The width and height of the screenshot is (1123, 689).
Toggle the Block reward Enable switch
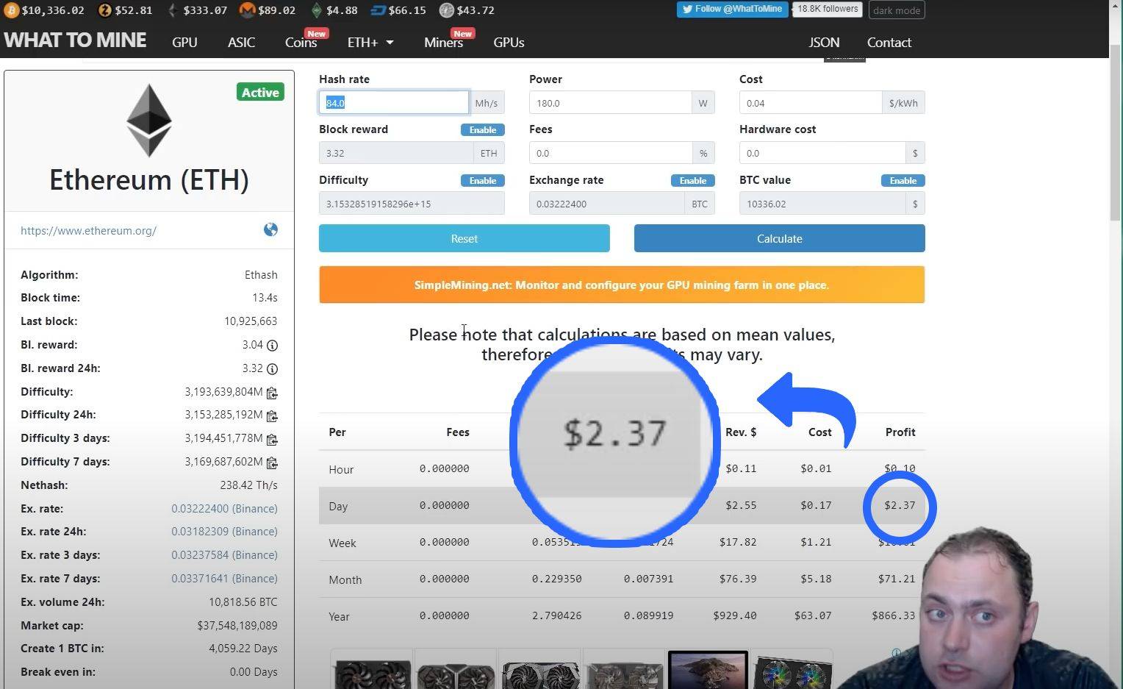[x=483, y=130]
